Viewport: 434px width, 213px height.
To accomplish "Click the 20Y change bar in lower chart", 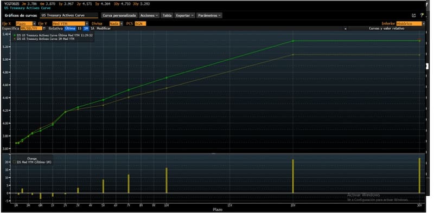I will click(293, 176).
